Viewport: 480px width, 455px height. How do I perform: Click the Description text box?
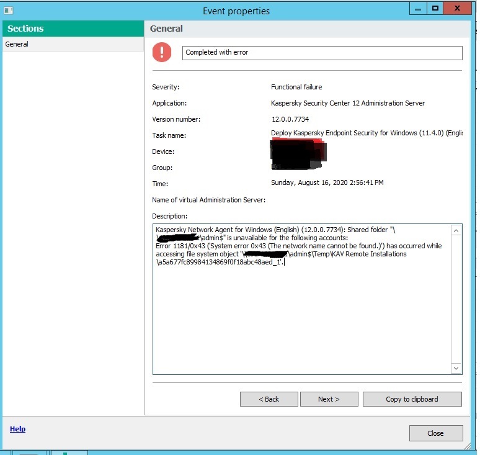(x=301, y=299)
